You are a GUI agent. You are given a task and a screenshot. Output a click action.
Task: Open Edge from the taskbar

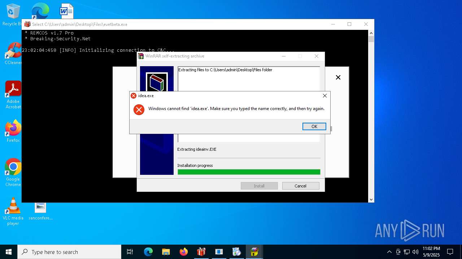click(148, 252)
